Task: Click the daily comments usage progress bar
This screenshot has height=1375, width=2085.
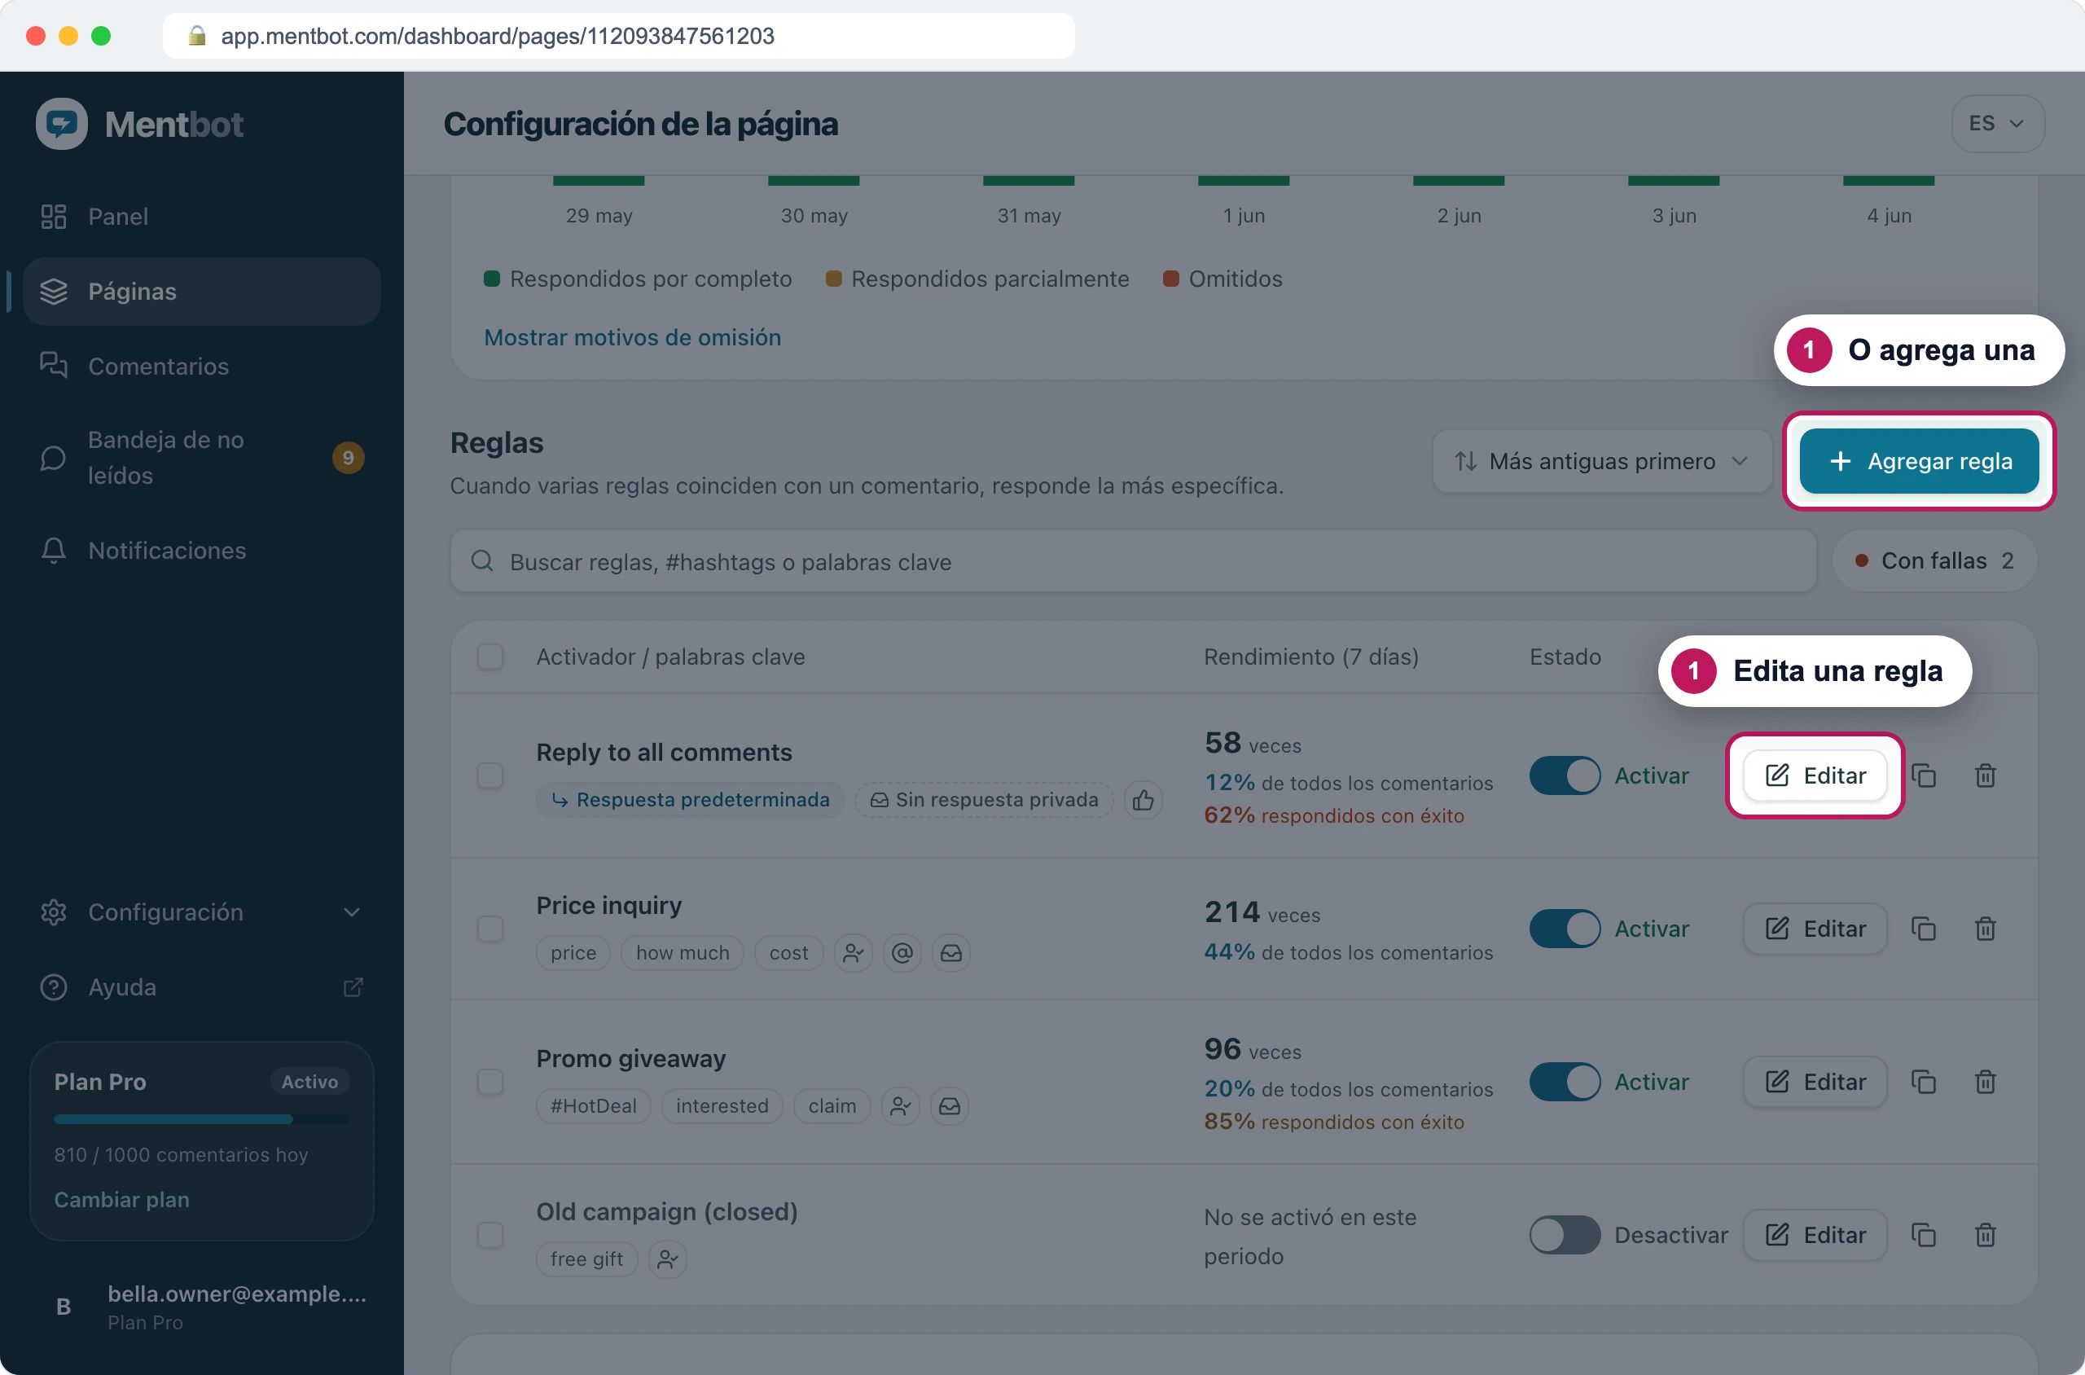Action: [202, 1119]
